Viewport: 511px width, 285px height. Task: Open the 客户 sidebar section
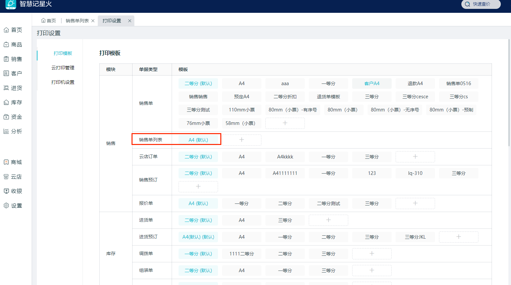point(13,73)
